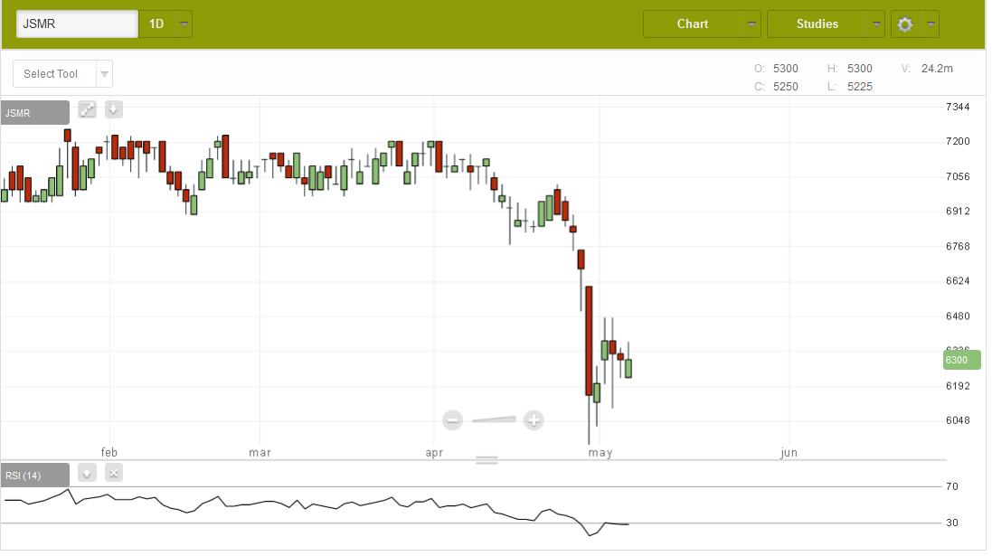
Task: Move the JSMR panel down
Action: tap(113, 110)
